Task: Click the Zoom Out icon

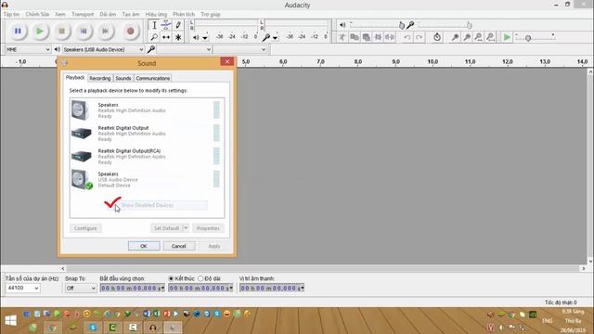Action: [467, 37]
